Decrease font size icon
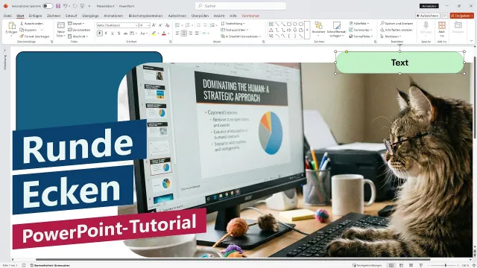Viewport: 477px width, 268px height. click(160, 25)
